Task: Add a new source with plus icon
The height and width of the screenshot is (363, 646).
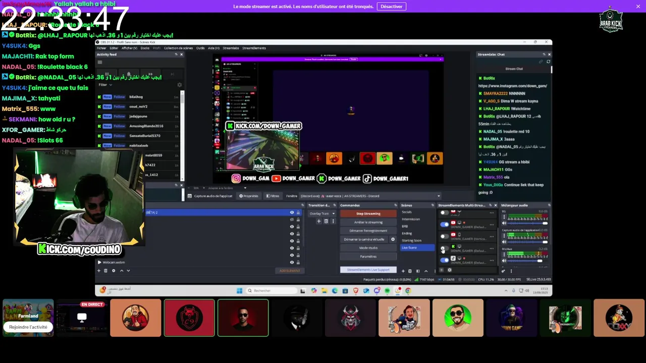Action: [x=99, y=271]
